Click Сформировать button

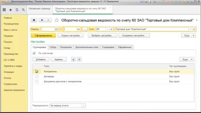click(x=43, y=35)
